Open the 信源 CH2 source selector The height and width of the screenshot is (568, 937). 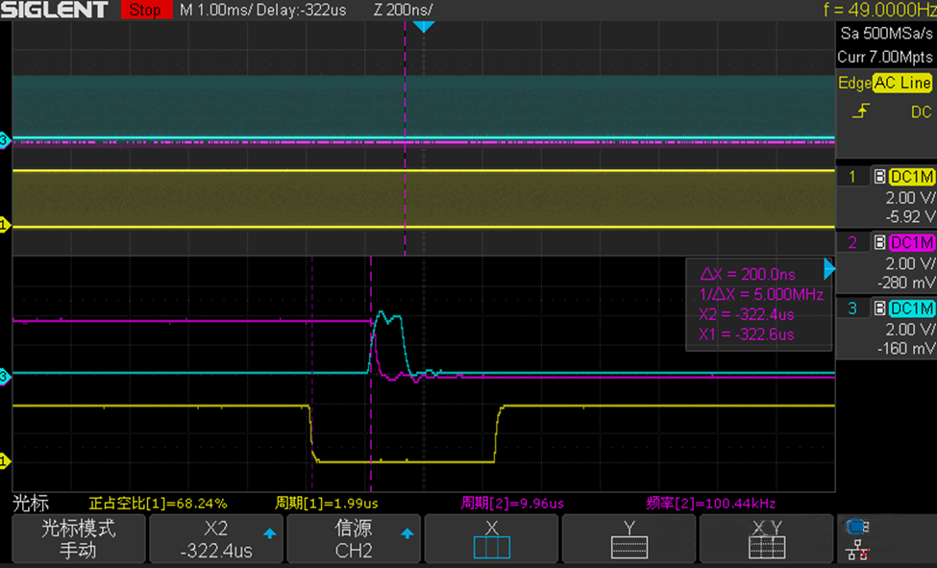[x=355, y=538]
